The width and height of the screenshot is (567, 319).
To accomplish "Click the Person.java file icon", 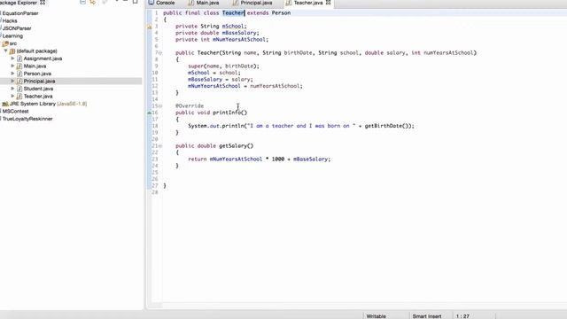I will tap(19, 74).
